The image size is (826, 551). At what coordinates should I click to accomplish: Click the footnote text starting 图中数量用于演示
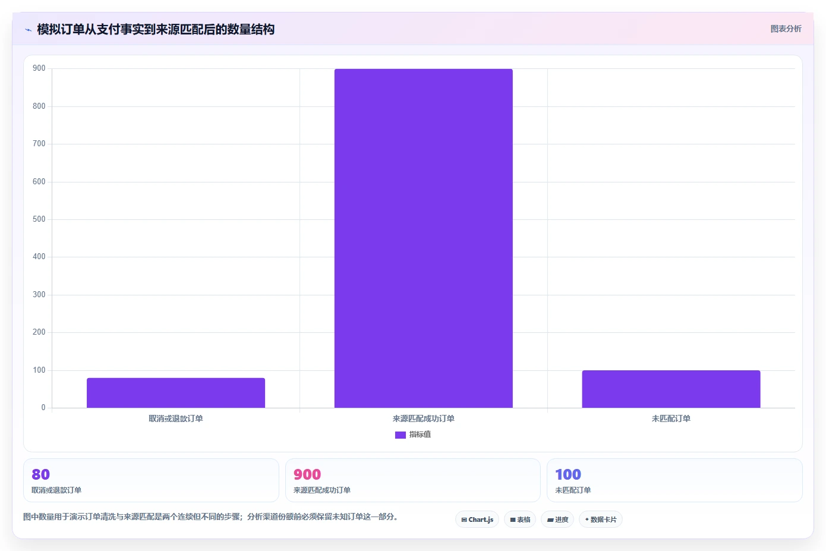211,517
